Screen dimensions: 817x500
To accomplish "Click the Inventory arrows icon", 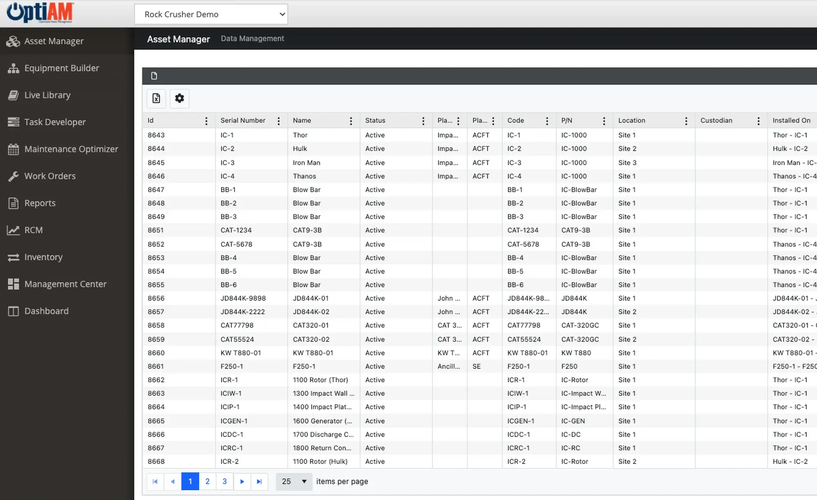I will 13,257.
